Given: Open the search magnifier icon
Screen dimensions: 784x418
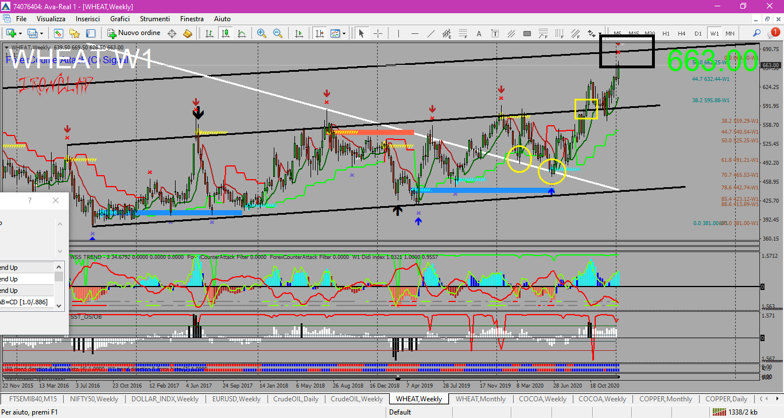Looking at the screenshot, I should (x=756, y=33).
